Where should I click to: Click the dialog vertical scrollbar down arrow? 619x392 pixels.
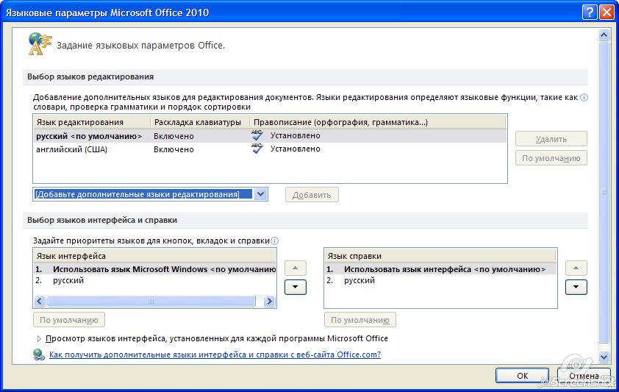click(604, 357)
